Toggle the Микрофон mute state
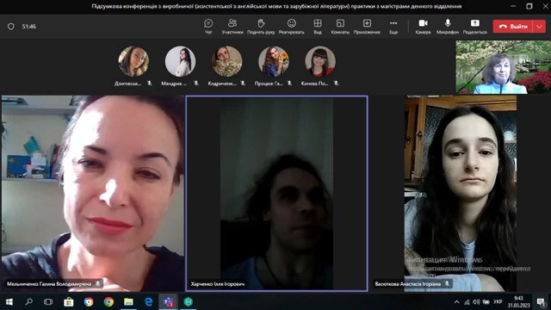 coord(448,27)
